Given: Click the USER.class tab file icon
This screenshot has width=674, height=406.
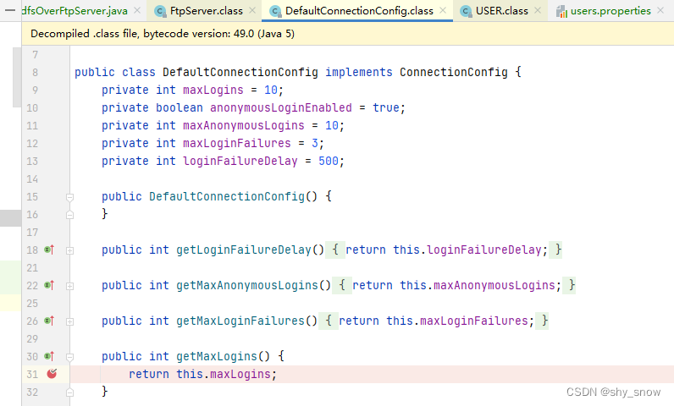Looking at the screenshot, I should [x=466, y=11].
